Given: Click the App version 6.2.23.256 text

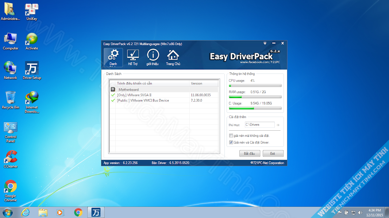Looking at the screenshot, I should pyautogui.click(x=120, y=163).
